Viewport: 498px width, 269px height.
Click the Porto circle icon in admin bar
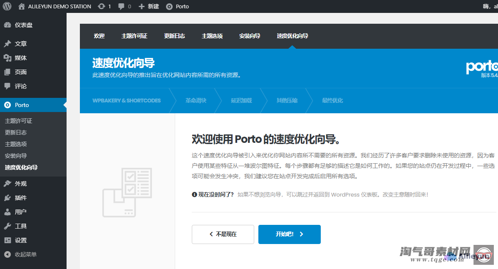click(170, 6)
